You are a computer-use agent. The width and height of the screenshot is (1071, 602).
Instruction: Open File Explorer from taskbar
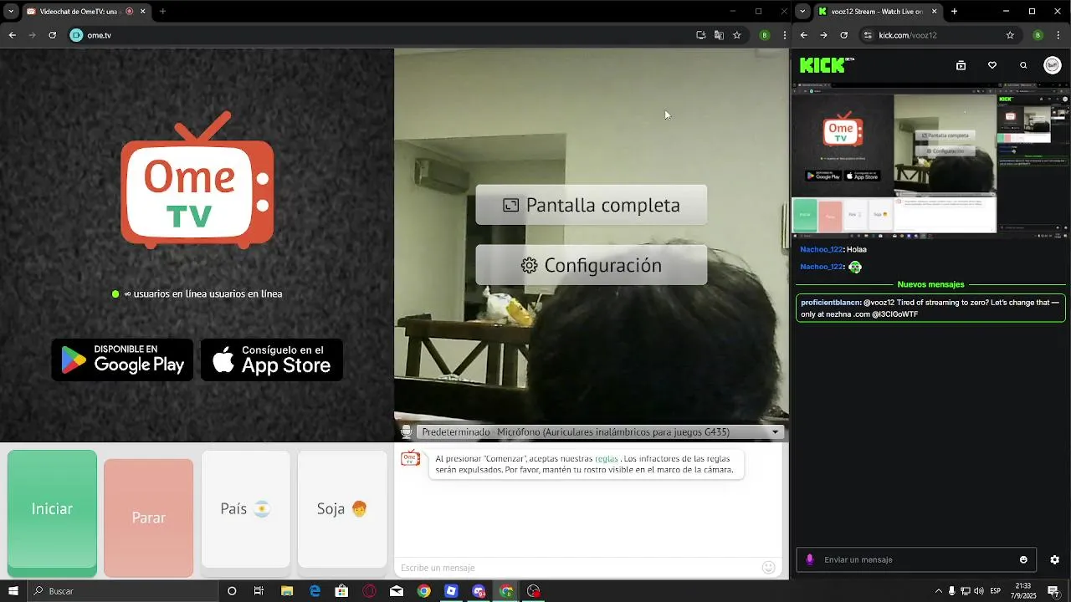(286, 591)
